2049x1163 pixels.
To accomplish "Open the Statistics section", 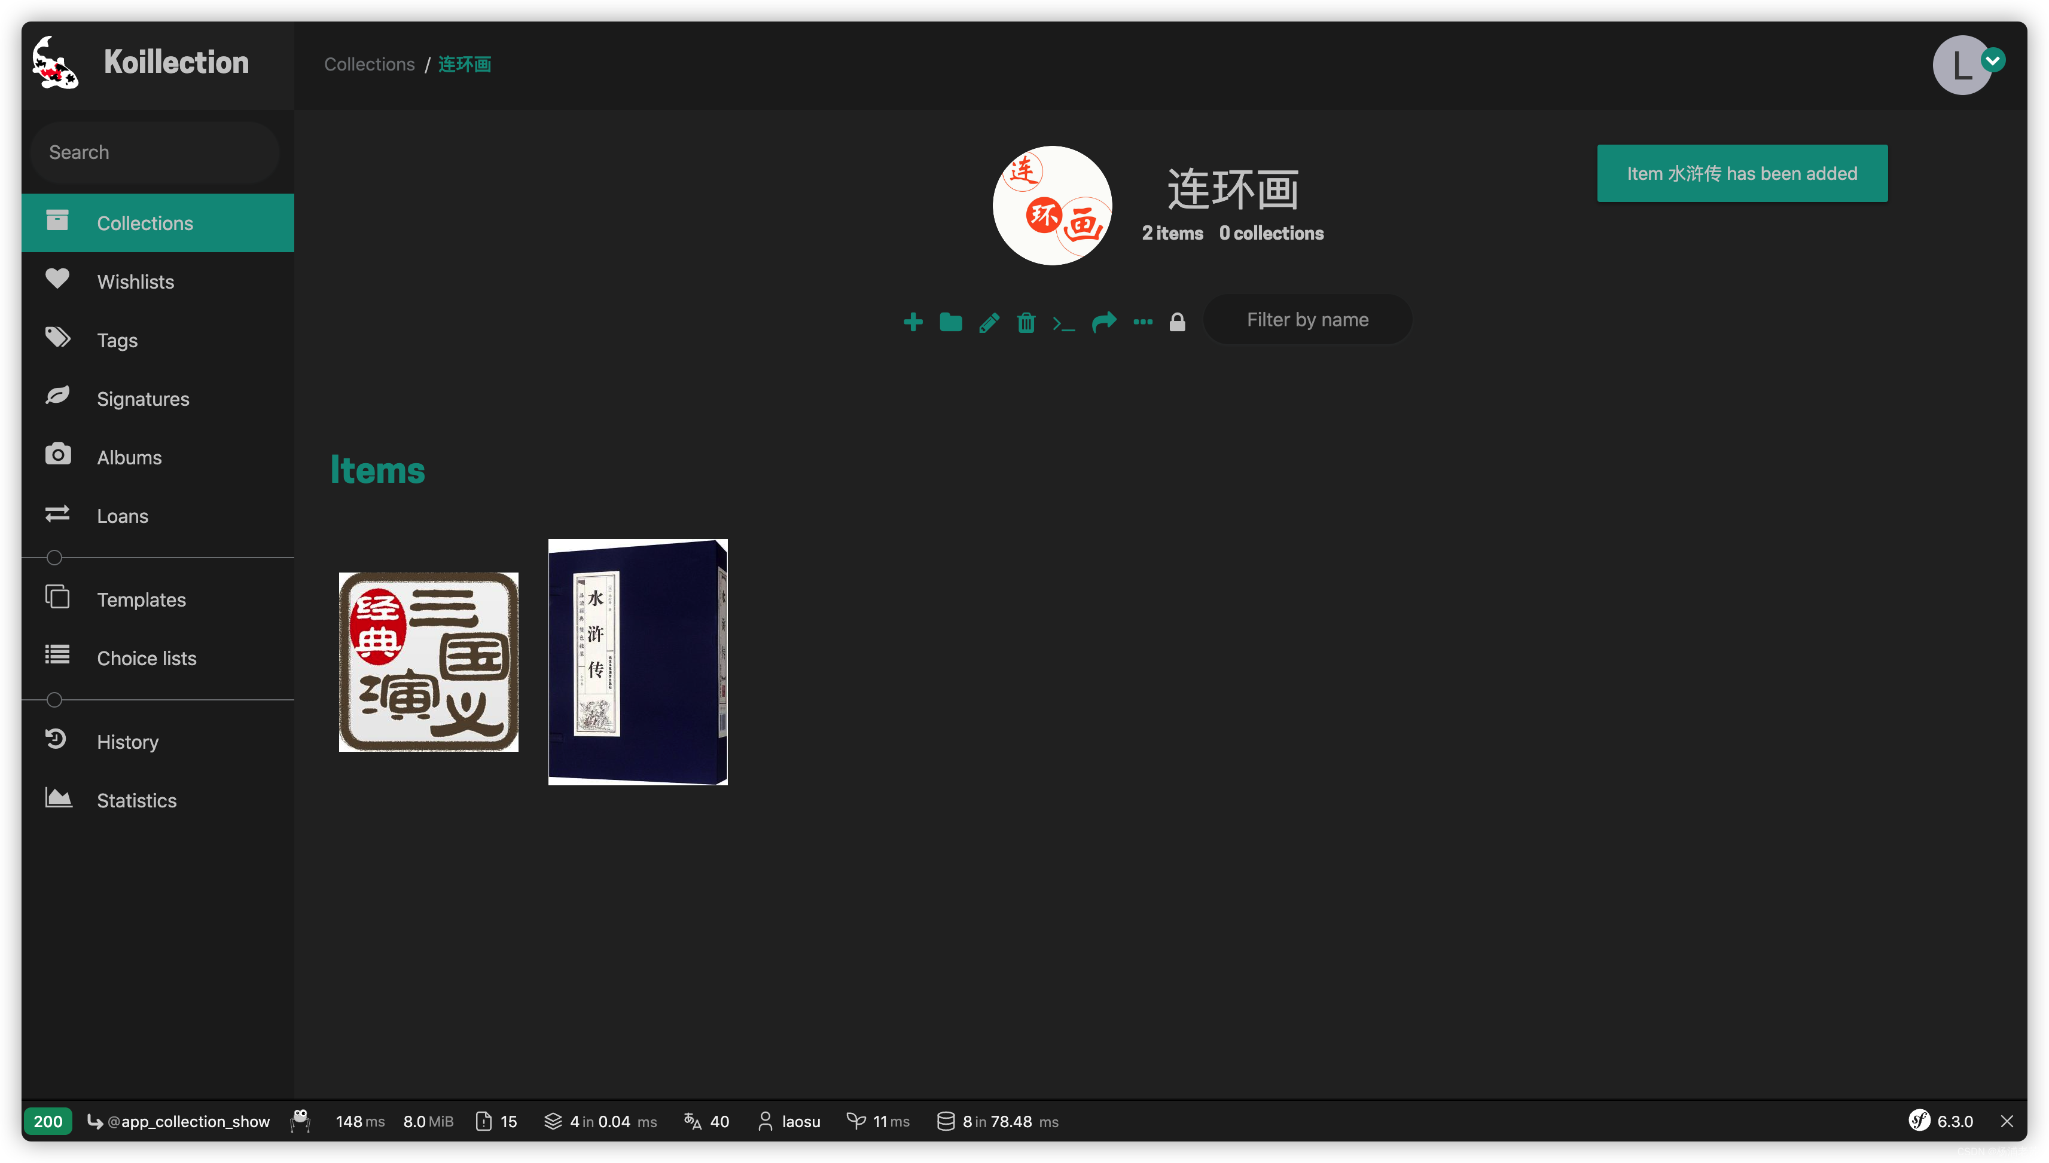I will [136, 800].
